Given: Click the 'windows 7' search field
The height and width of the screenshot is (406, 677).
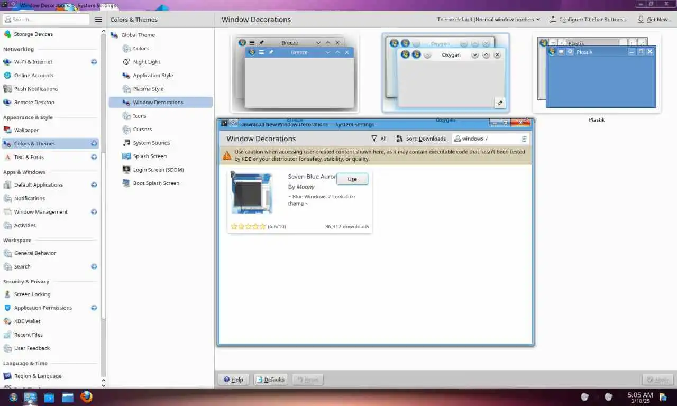Looking at the screenshot, I should point(491,139).
